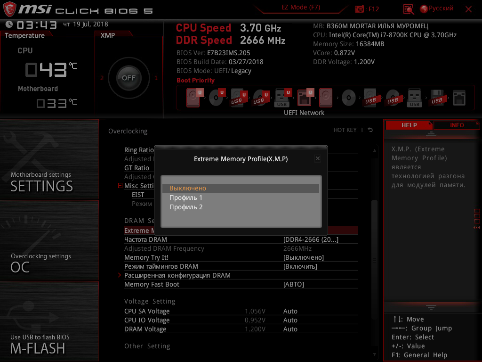Click the 2666MHz adjusted DRAM frequency value
The height and width of the screenshot is (362, 482).
click(x=297, y=248)
